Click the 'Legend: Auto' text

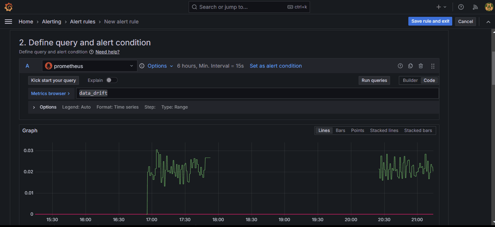(x=76, y=107)
